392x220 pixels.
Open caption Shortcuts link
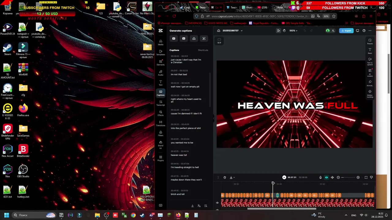203,50
